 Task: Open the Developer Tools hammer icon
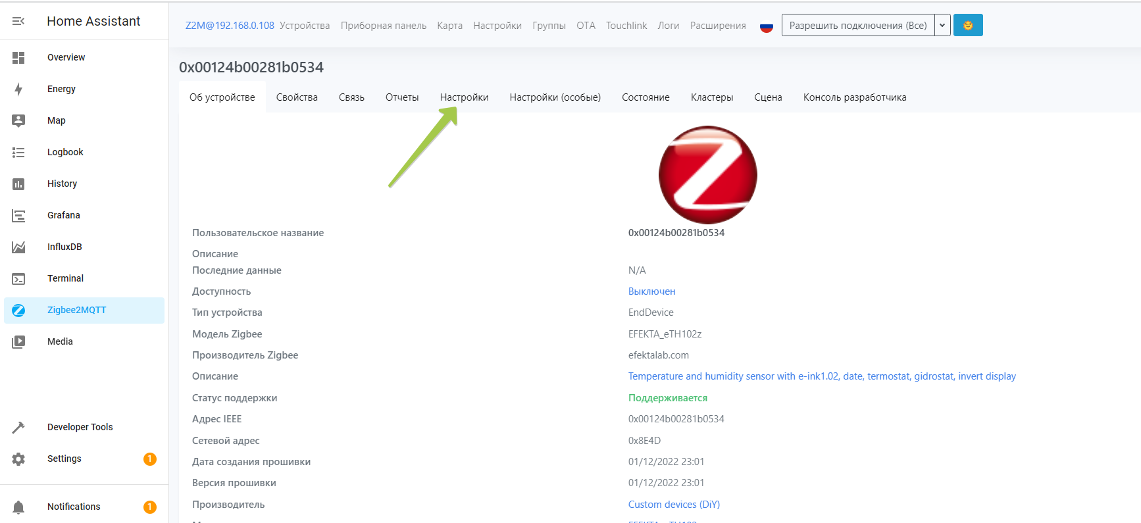(18, 427)
